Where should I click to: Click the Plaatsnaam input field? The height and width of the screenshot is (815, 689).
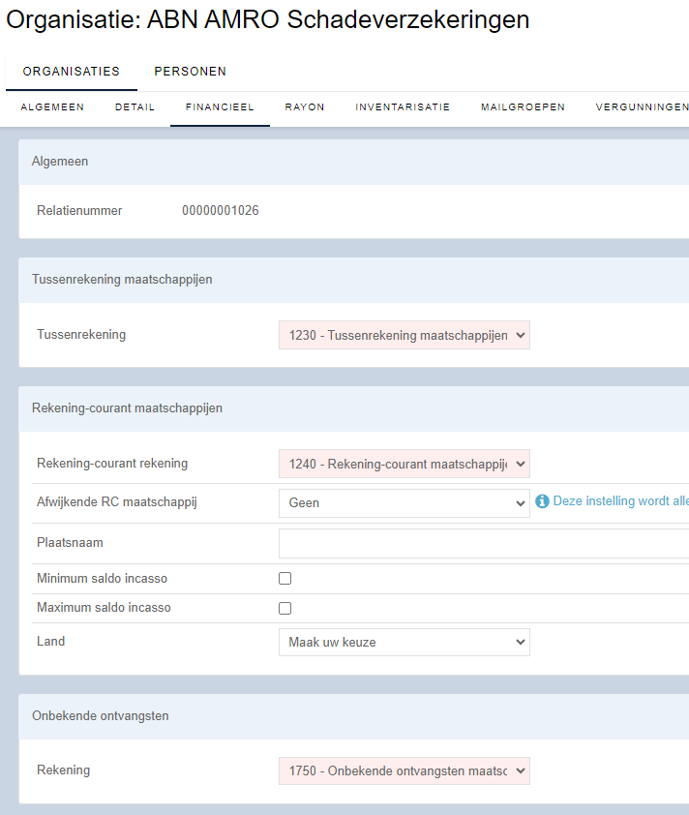[484, 544]
